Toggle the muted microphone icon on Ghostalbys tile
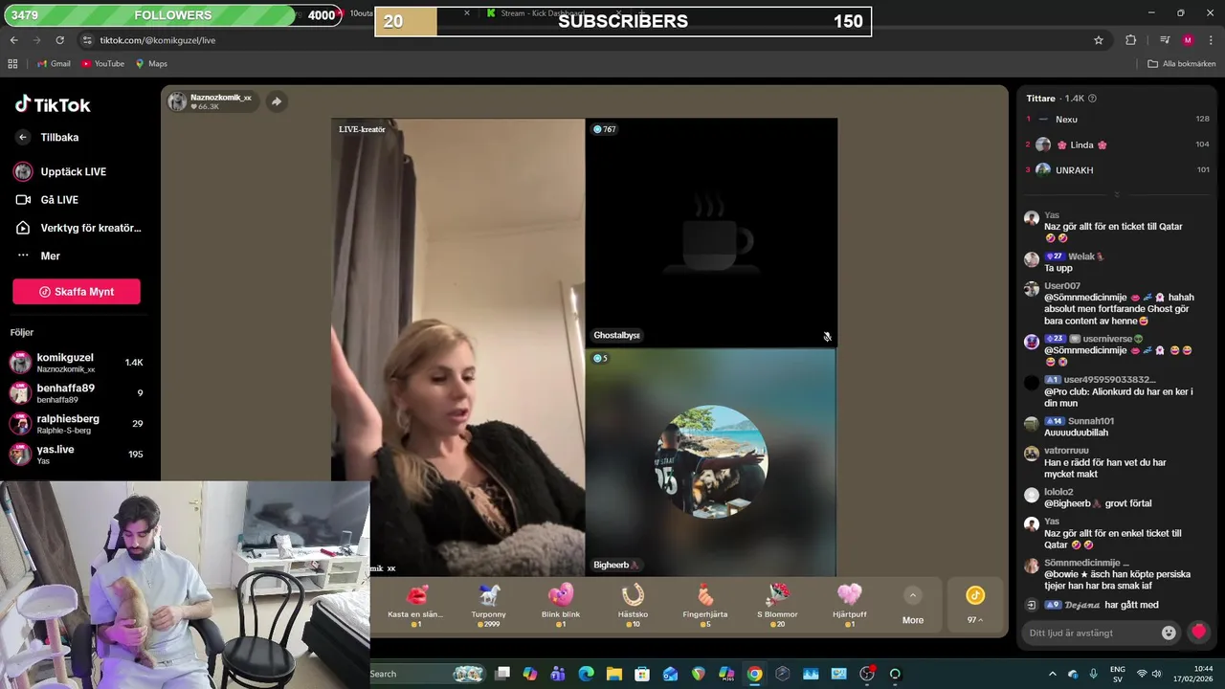The image size is (1225, 689). pos(827,337)
